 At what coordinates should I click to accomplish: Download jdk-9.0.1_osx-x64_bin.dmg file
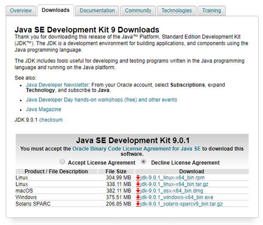[171, 191]
